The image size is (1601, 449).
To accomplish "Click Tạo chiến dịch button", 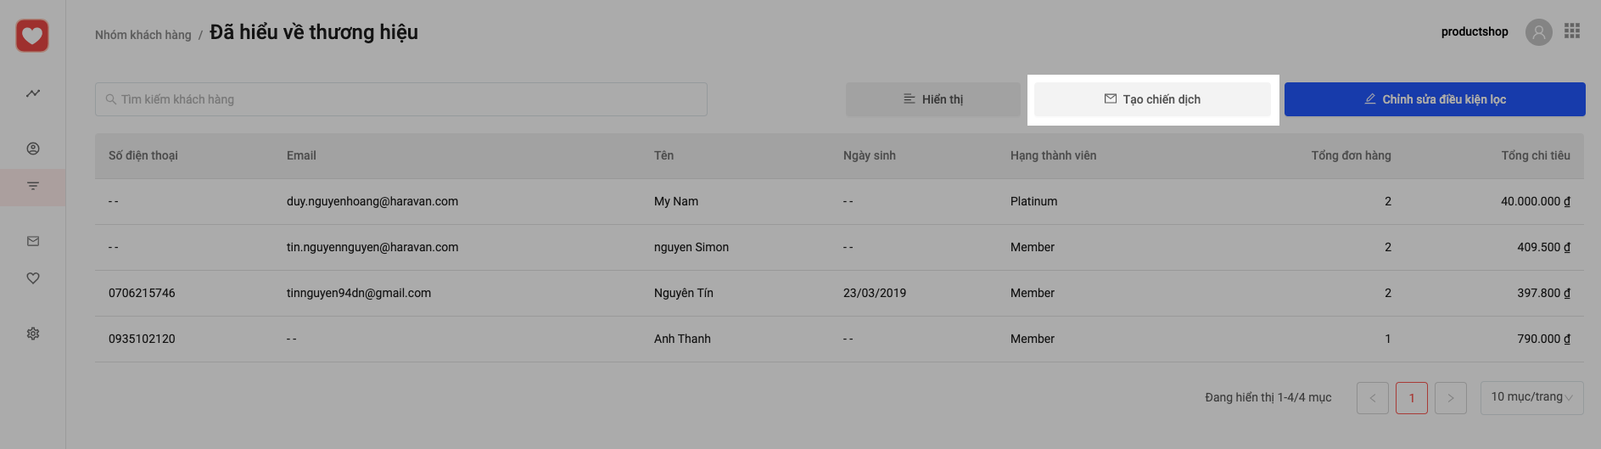I will click(1152, 99).
